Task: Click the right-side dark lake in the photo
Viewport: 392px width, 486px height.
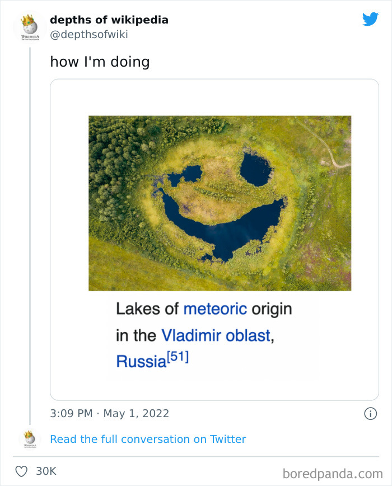Action: pos(256,169)
